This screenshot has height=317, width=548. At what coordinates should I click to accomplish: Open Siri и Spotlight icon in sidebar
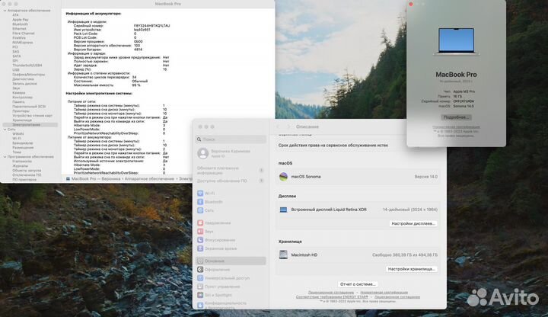[x=200, y=295]
